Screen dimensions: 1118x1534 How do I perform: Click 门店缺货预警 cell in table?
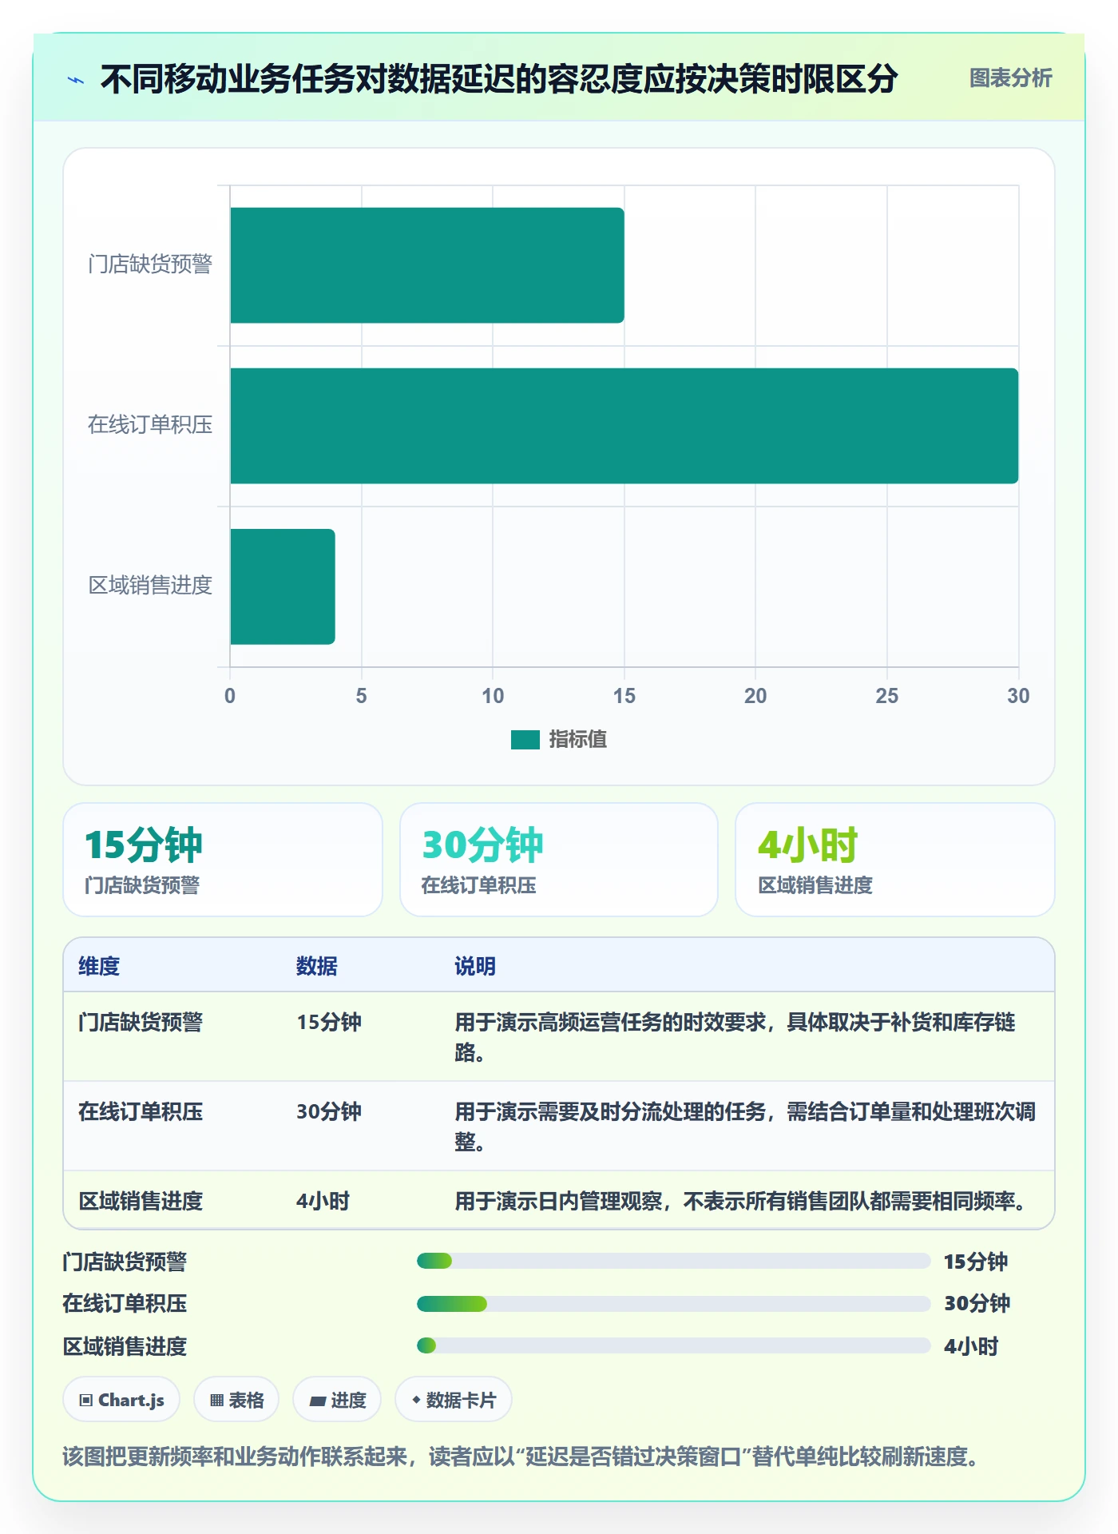(141, 1022)
